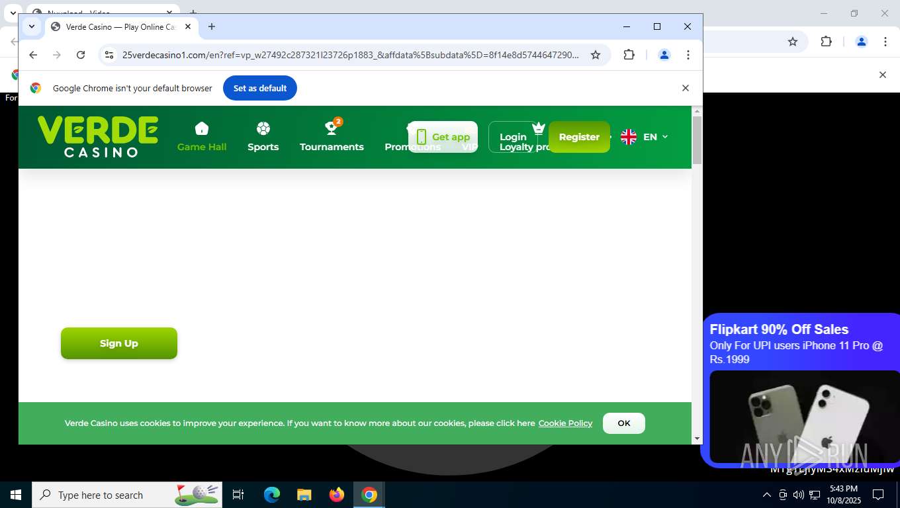The image size is (900, 508).
Task: Click the Register button
Action: point(579,137)
